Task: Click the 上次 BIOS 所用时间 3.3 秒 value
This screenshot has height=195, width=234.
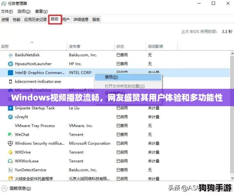Action: 227,32
